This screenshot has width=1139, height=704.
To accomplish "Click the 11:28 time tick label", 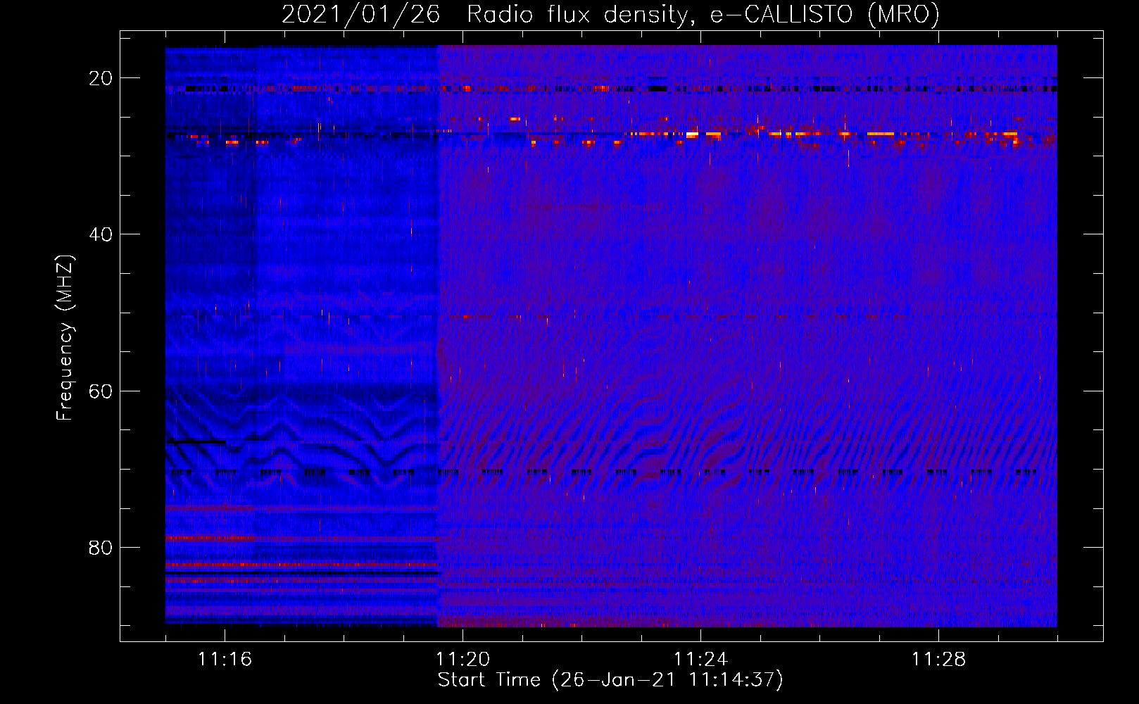I will coord(938,660).
